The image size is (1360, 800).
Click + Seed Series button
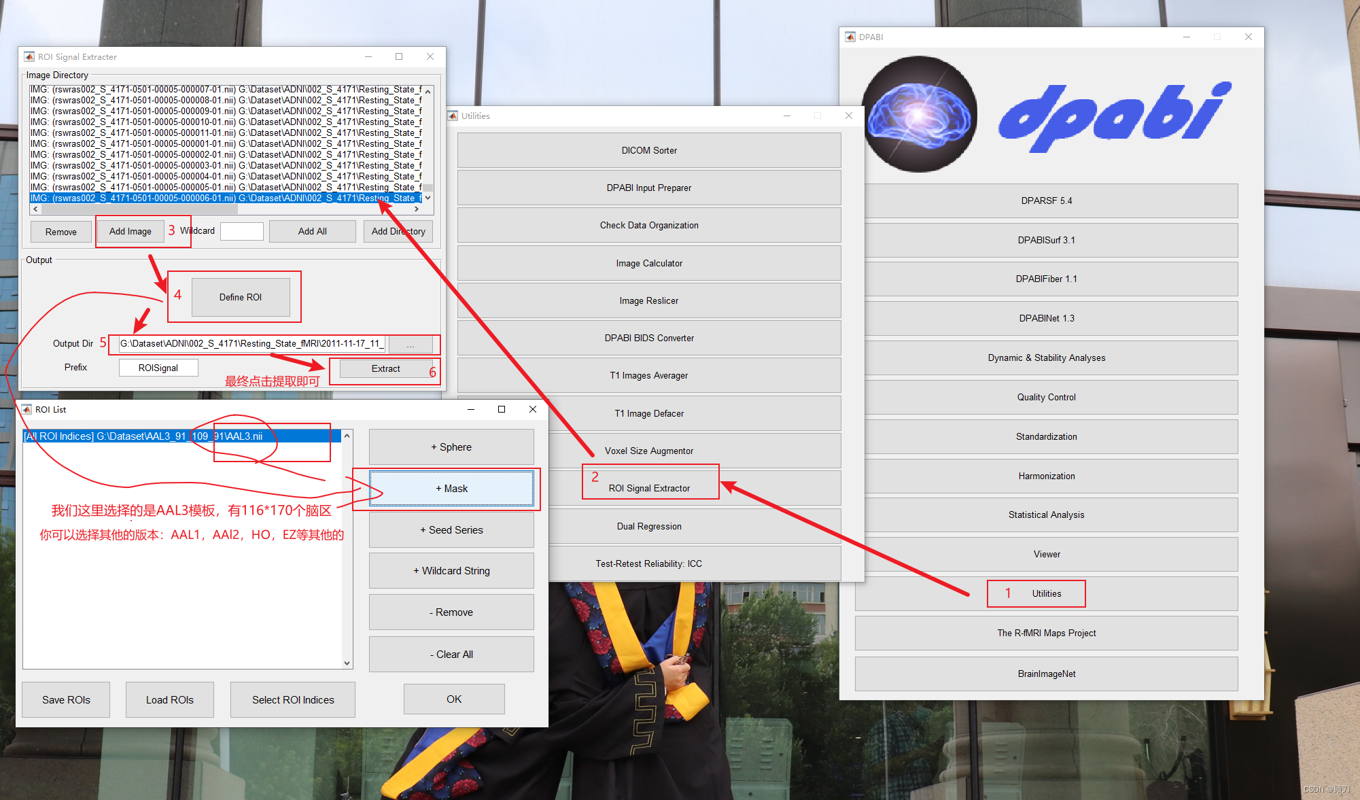[x=451, y=530]
